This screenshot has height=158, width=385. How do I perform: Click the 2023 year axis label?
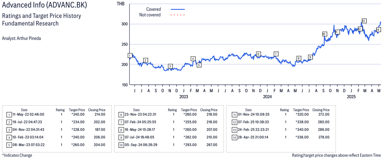[184, 97]
